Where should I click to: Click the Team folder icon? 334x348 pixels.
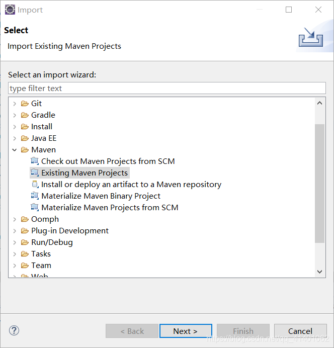[25, 265]
